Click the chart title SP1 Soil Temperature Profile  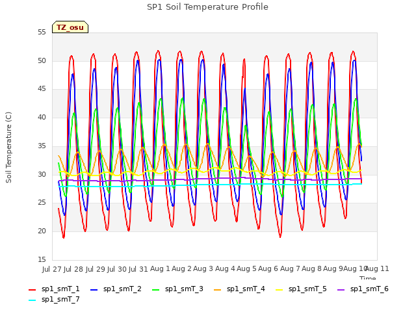207,7
